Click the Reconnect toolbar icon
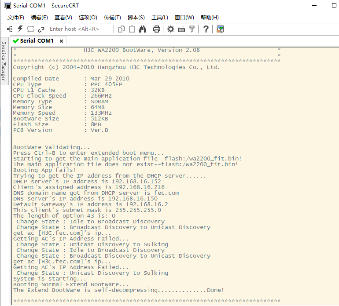339x306 pixels. (31, 29)
